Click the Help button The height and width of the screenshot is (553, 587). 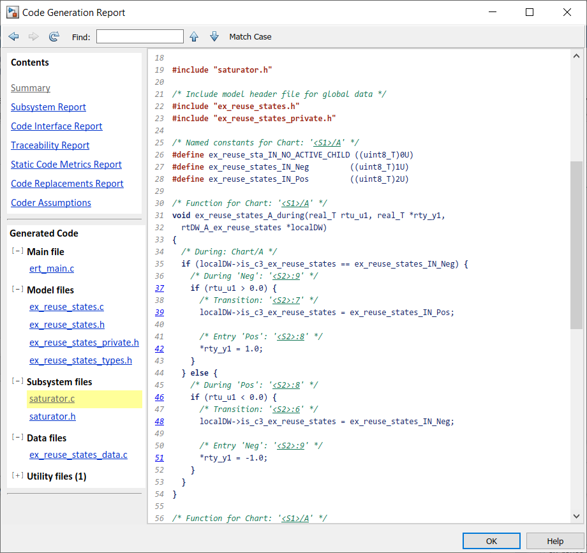tap(554, 541)
